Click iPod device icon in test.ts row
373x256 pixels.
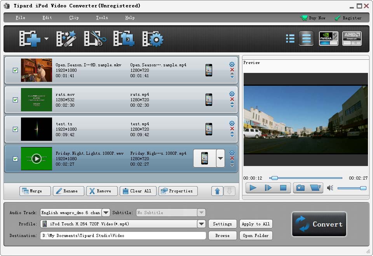tap(209, 129)
